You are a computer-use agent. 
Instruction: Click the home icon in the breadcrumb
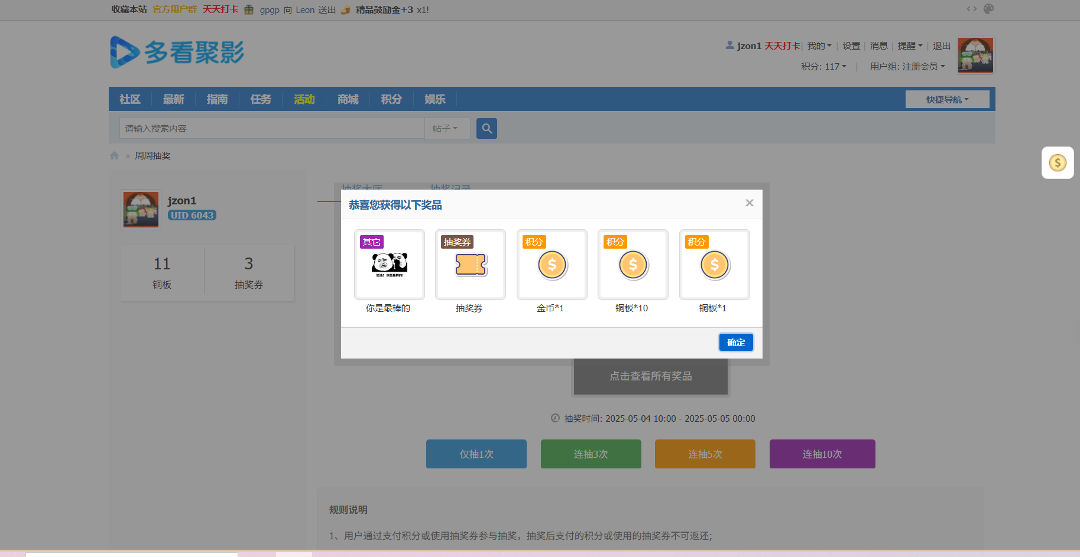(x=114, y=155)
